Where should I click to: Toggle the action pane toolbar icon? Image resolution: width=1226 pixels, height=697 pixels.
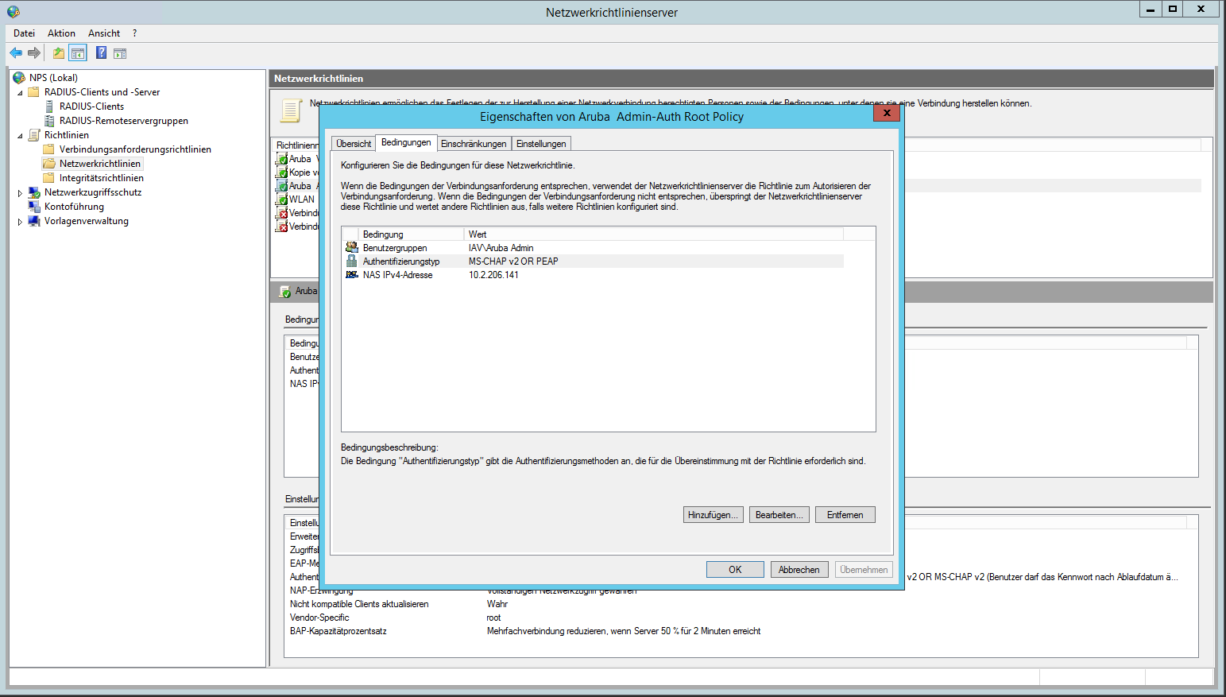tap(120, 53)
